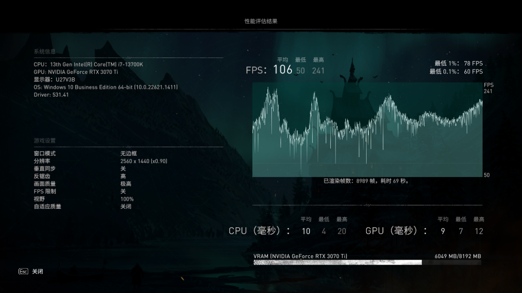Viewport: 522px width, 293px height.
Task: Click the 极高 graphics quality value
Action: coord(126,184)
